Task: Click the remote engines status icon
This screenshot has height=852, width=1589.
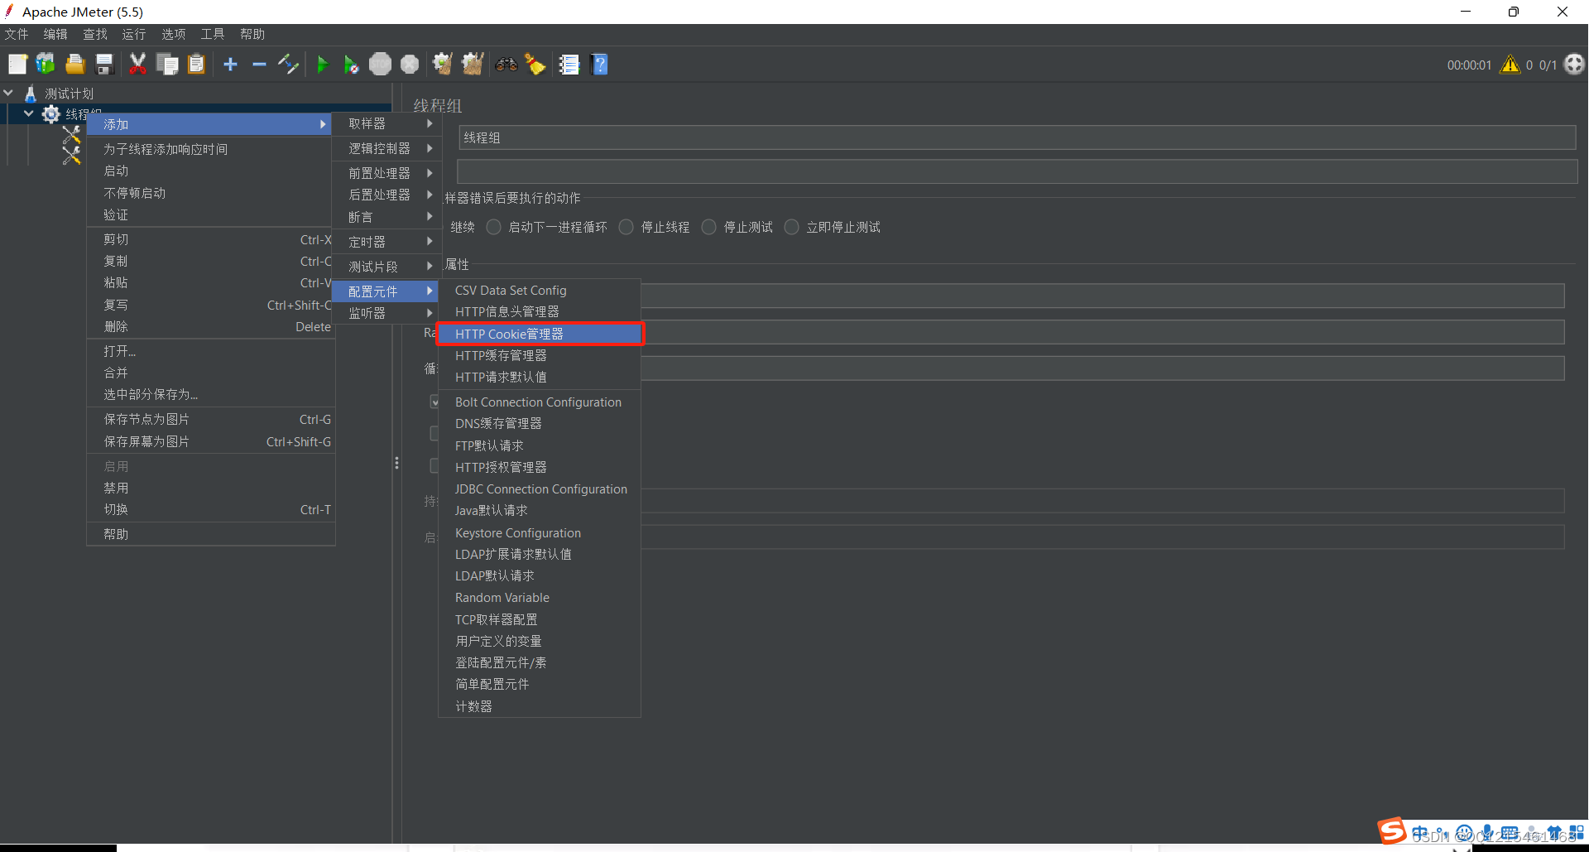Action: (1574, 65)
